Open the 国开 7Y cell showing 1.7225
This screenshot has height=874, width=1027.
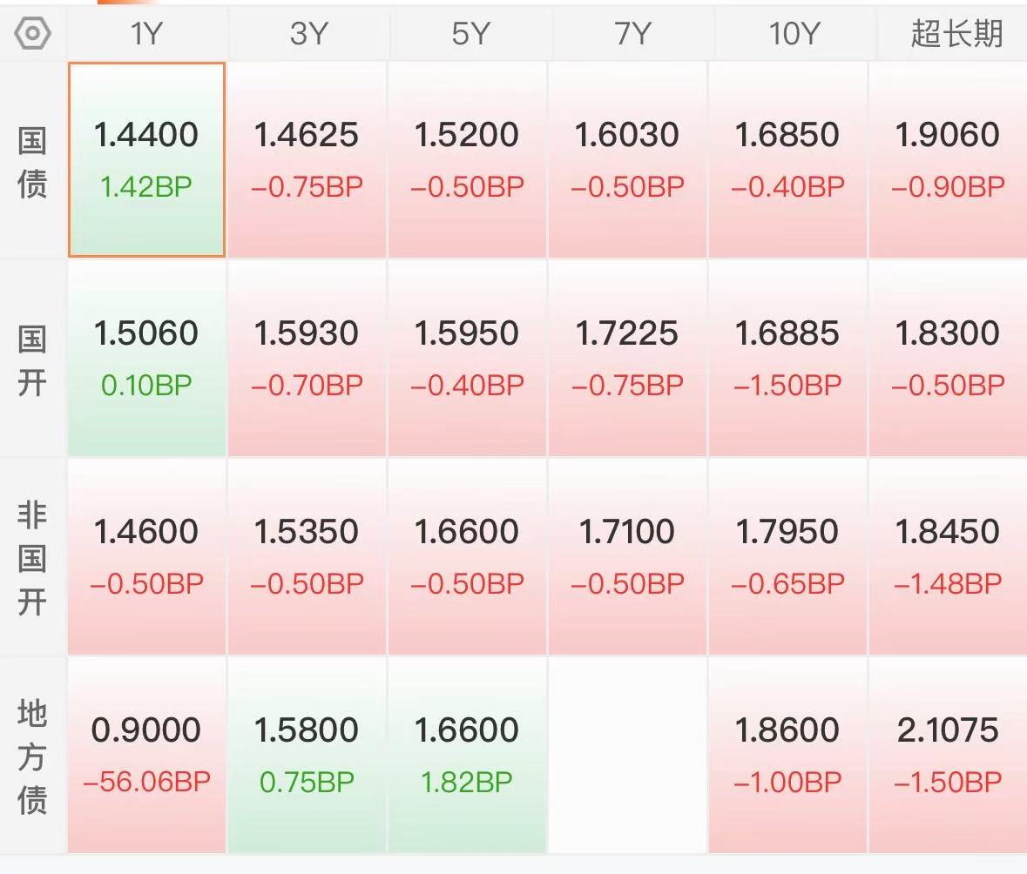[627, 358]
